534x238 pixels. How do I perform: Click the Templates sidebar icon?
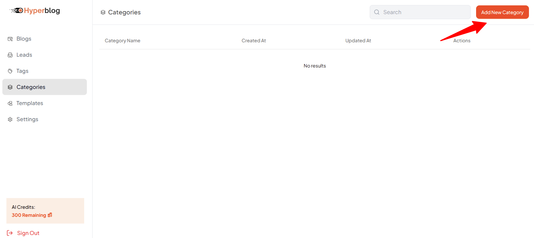[x=10, y=103]
